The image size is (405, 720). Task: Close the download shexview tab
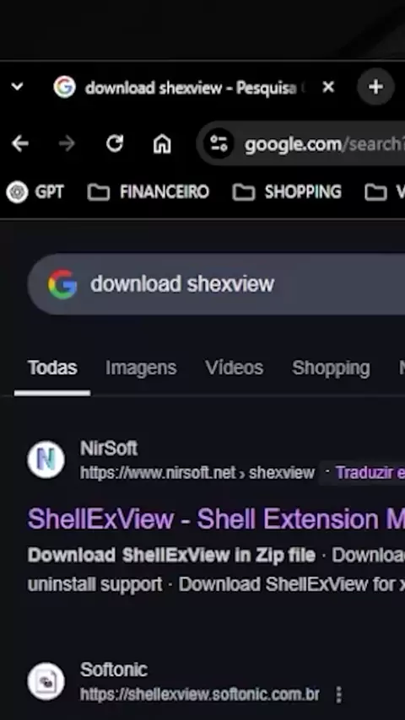[x=328, y=87]
